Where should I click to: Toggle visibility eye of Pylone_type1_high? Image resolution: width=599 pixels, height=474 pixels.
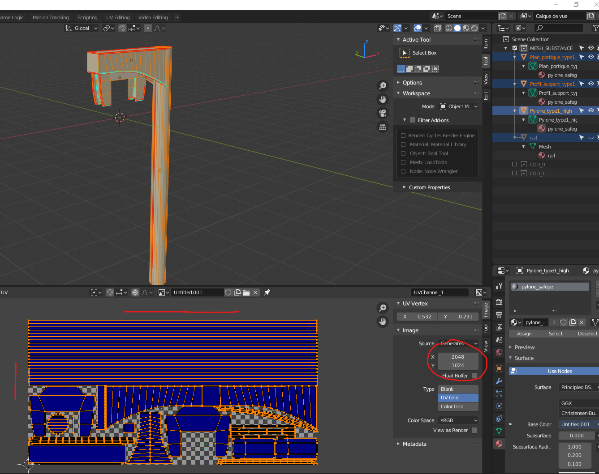click(591, 110)
